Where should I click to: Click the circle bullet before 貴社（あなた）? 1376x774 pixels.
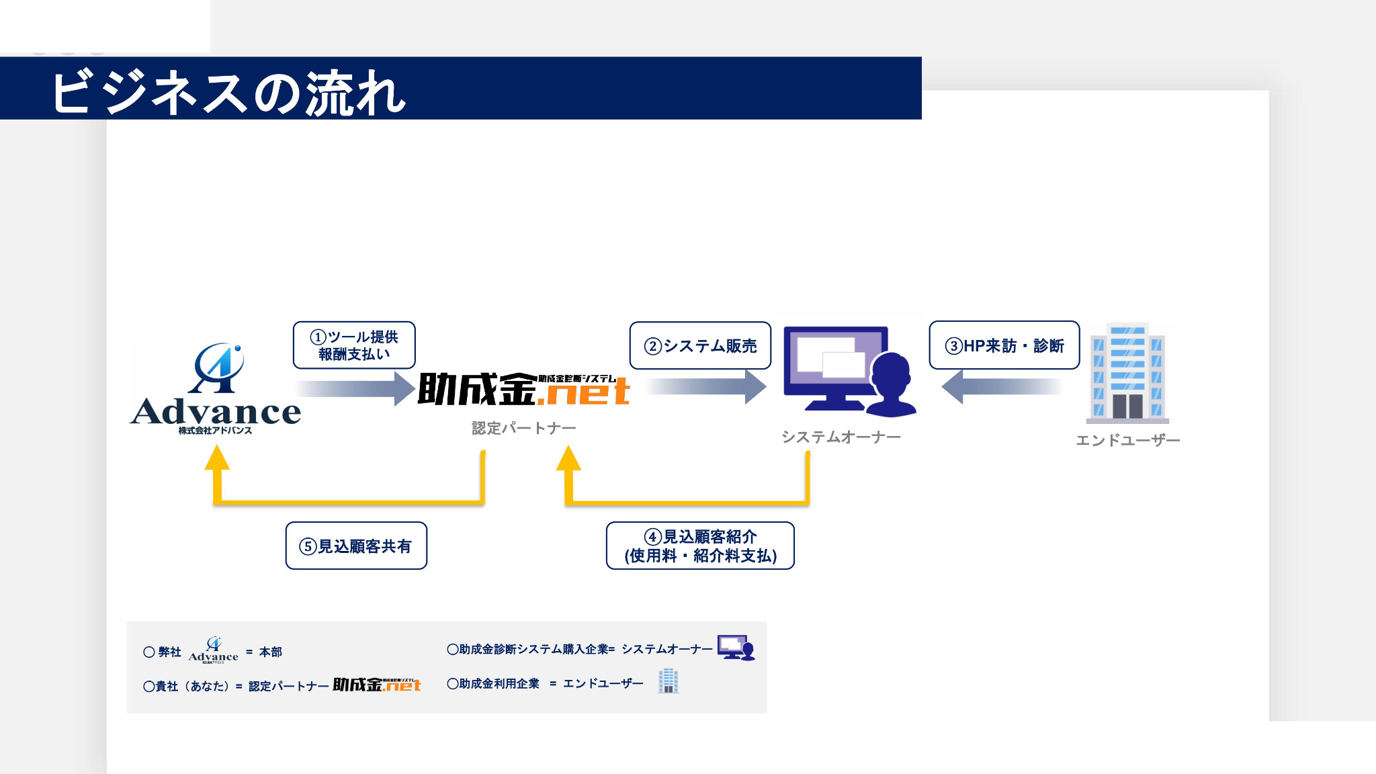coord(149,686)
